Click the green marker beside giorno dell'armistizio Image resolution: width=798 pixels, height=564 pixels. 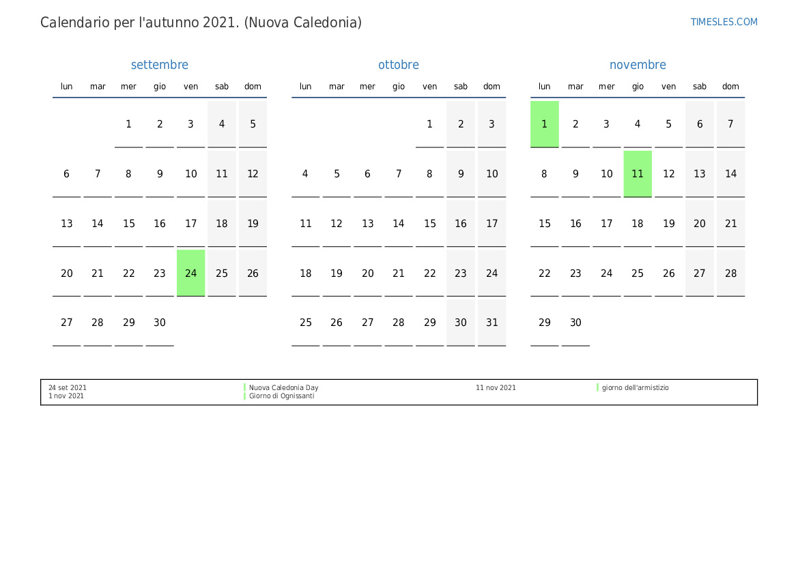pyautogui.click(x=597, y=387)
